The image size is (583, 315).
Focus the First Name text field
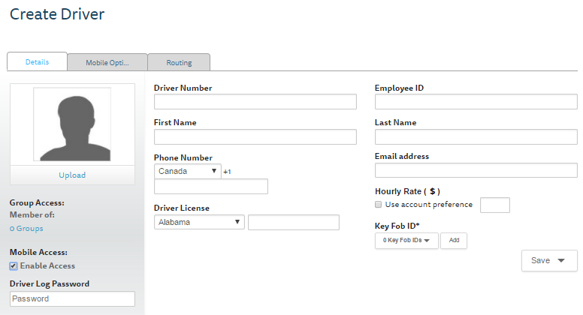click(x=255, y=136)
